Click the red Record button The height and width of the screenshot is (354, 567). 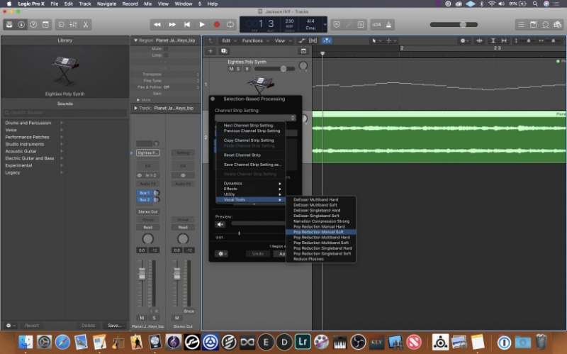point(217,24)
